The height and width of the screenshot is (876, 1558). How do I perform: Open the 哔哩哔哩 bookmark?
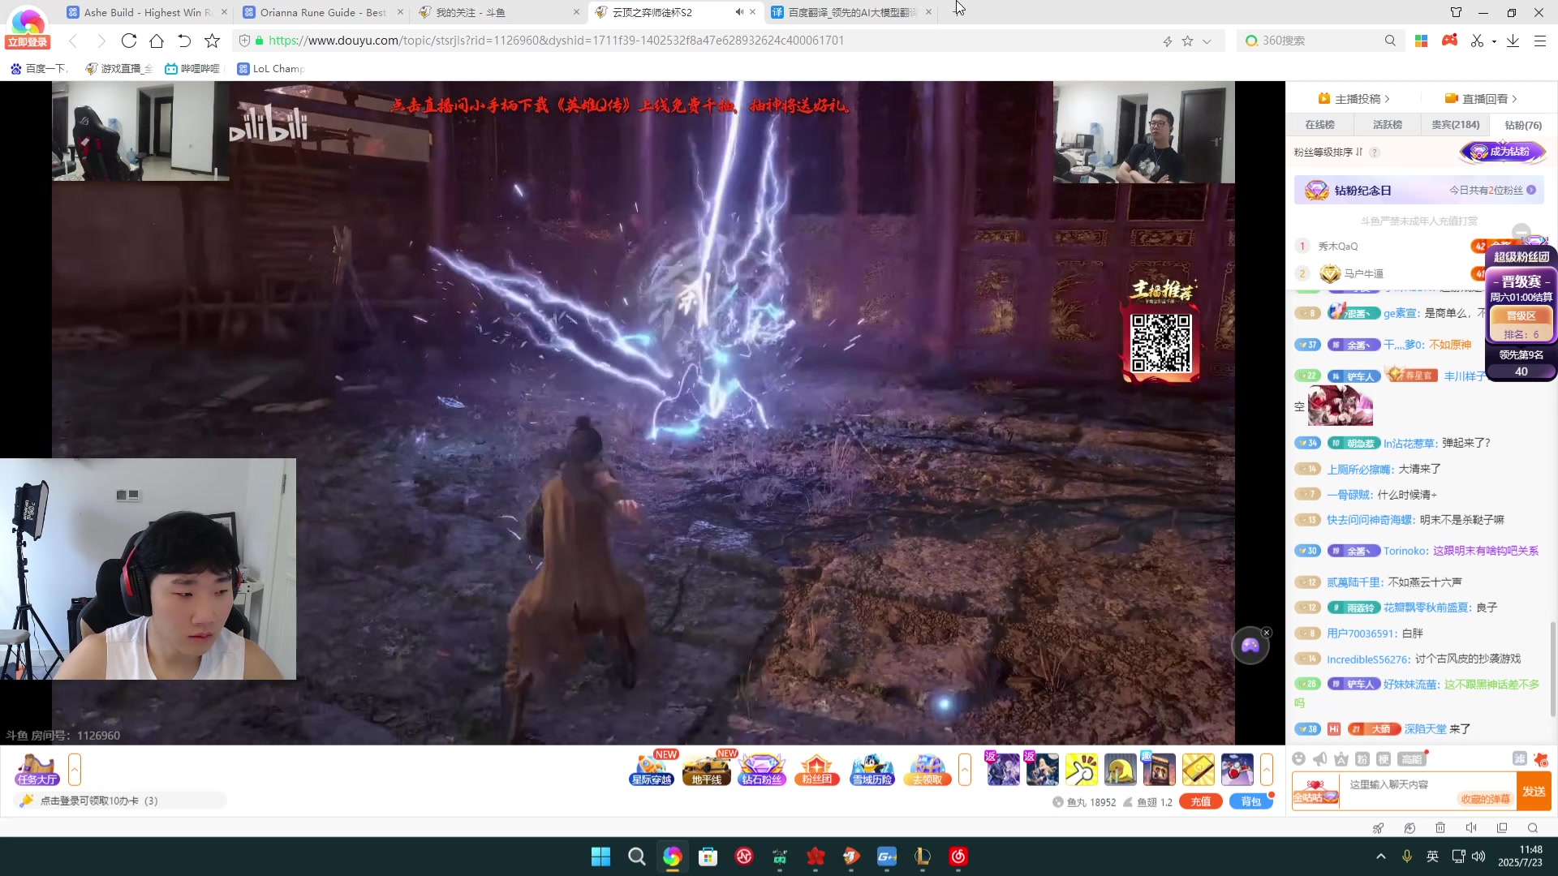[x=192, y=68]
